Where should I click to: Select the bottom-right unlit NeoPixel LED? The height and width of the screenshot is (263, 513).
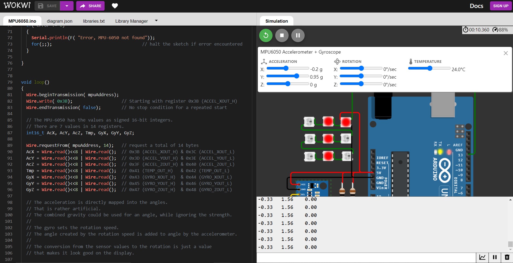tap(347, 156)
